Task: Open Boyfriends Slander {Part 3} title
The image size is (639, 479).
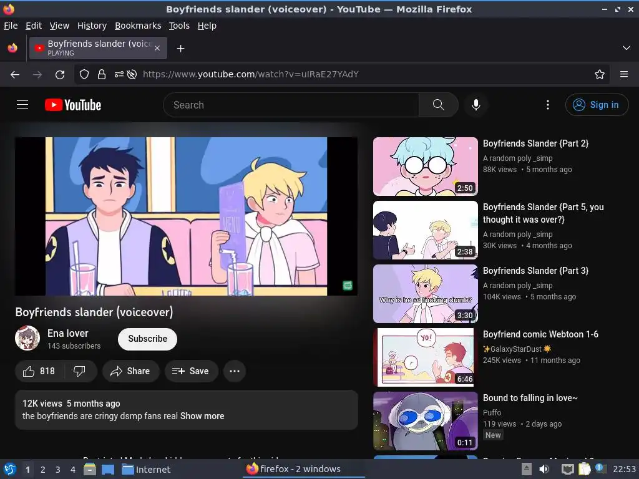Action: tap(535, 271)
